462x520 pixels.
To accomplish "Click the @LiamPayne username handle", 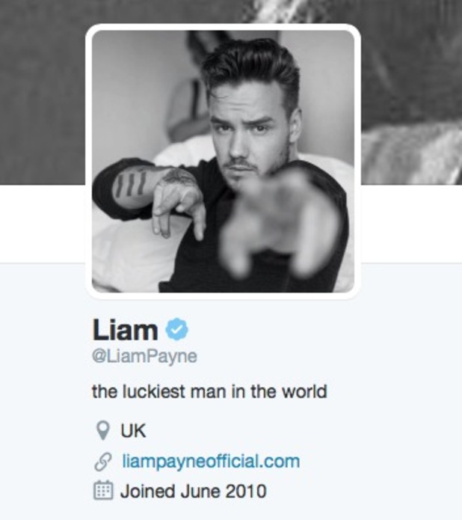I will point(144,356).
